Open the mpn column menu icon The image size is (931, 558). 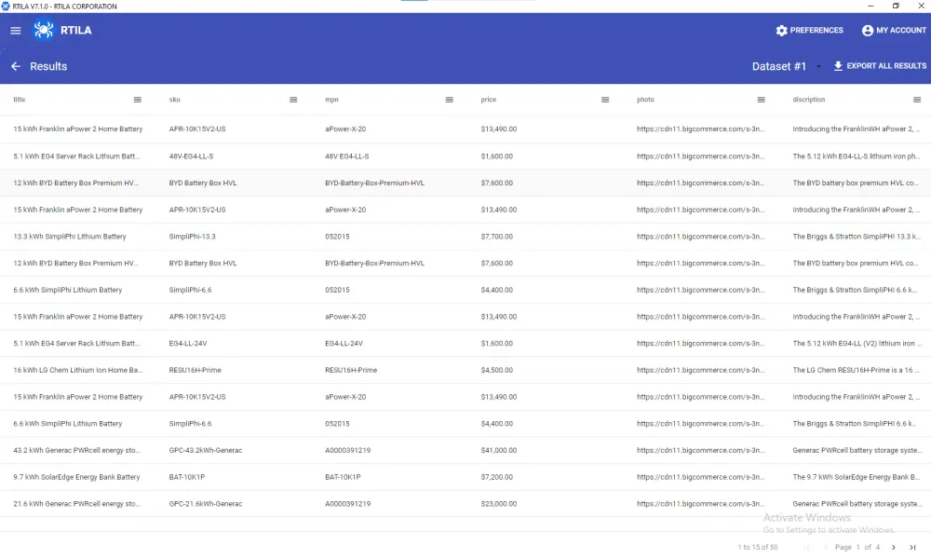[x=450, y=100]
